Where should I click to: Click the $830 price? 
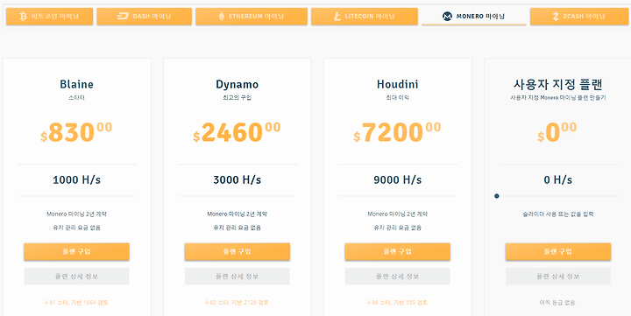[x=76, y=132]
